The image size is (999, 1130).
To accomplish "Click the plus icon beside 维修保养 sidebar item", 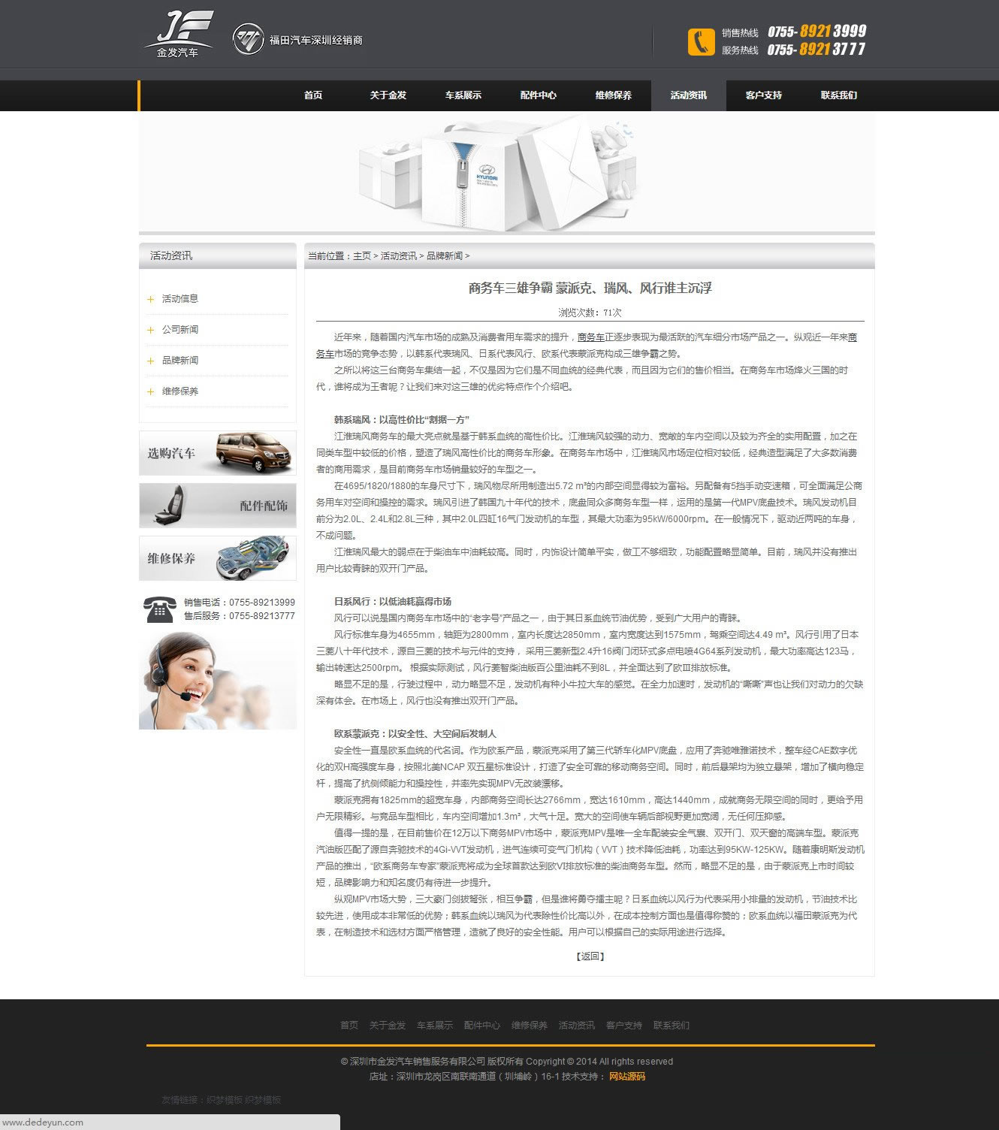I will coord(150,391).
